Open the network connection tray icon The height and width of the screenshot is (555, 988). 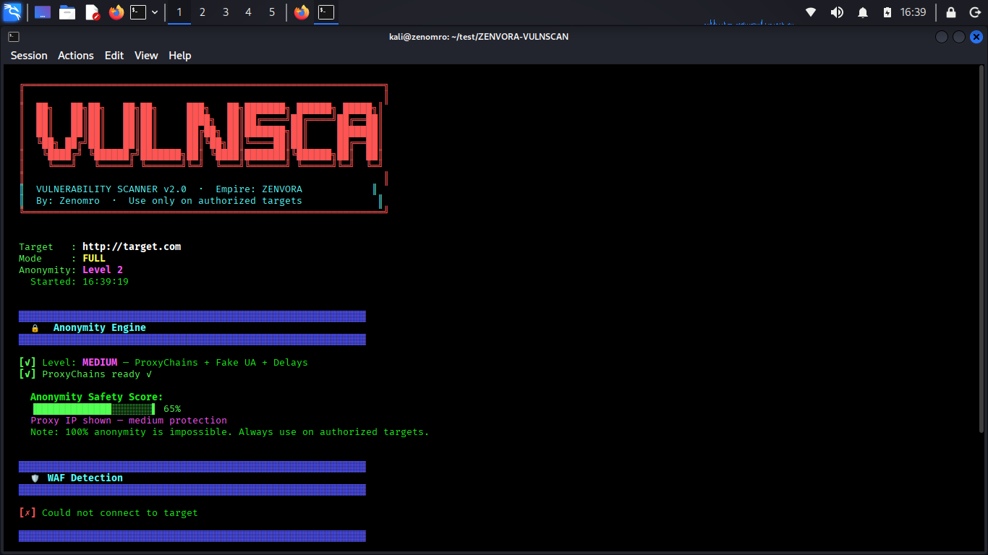(811, 12)
